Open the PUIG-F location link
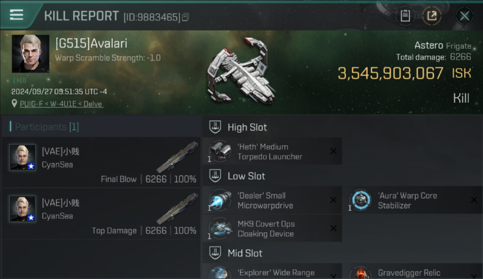 coord(62,104)
